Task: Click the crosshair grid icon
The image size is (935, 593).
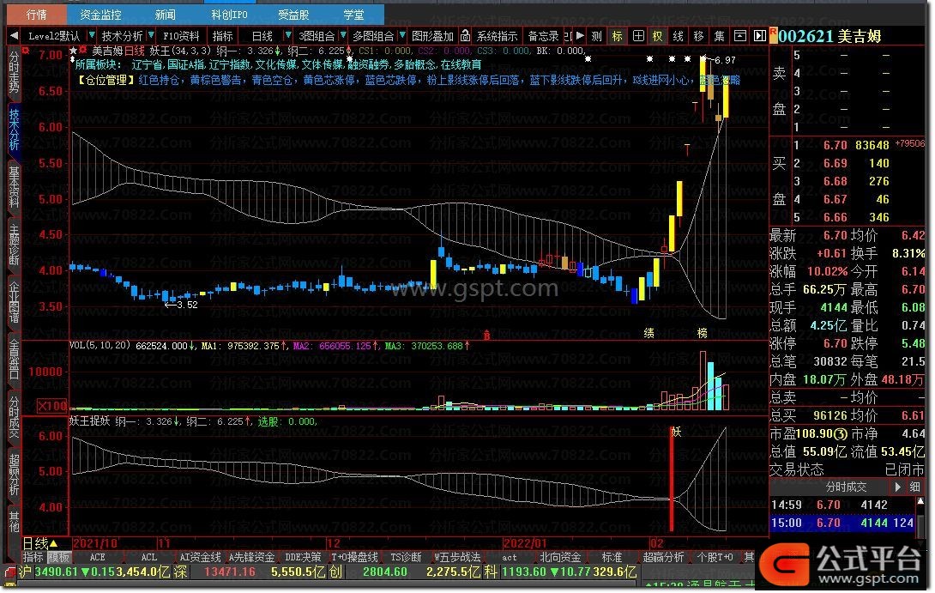Action: tap(638, 36)
